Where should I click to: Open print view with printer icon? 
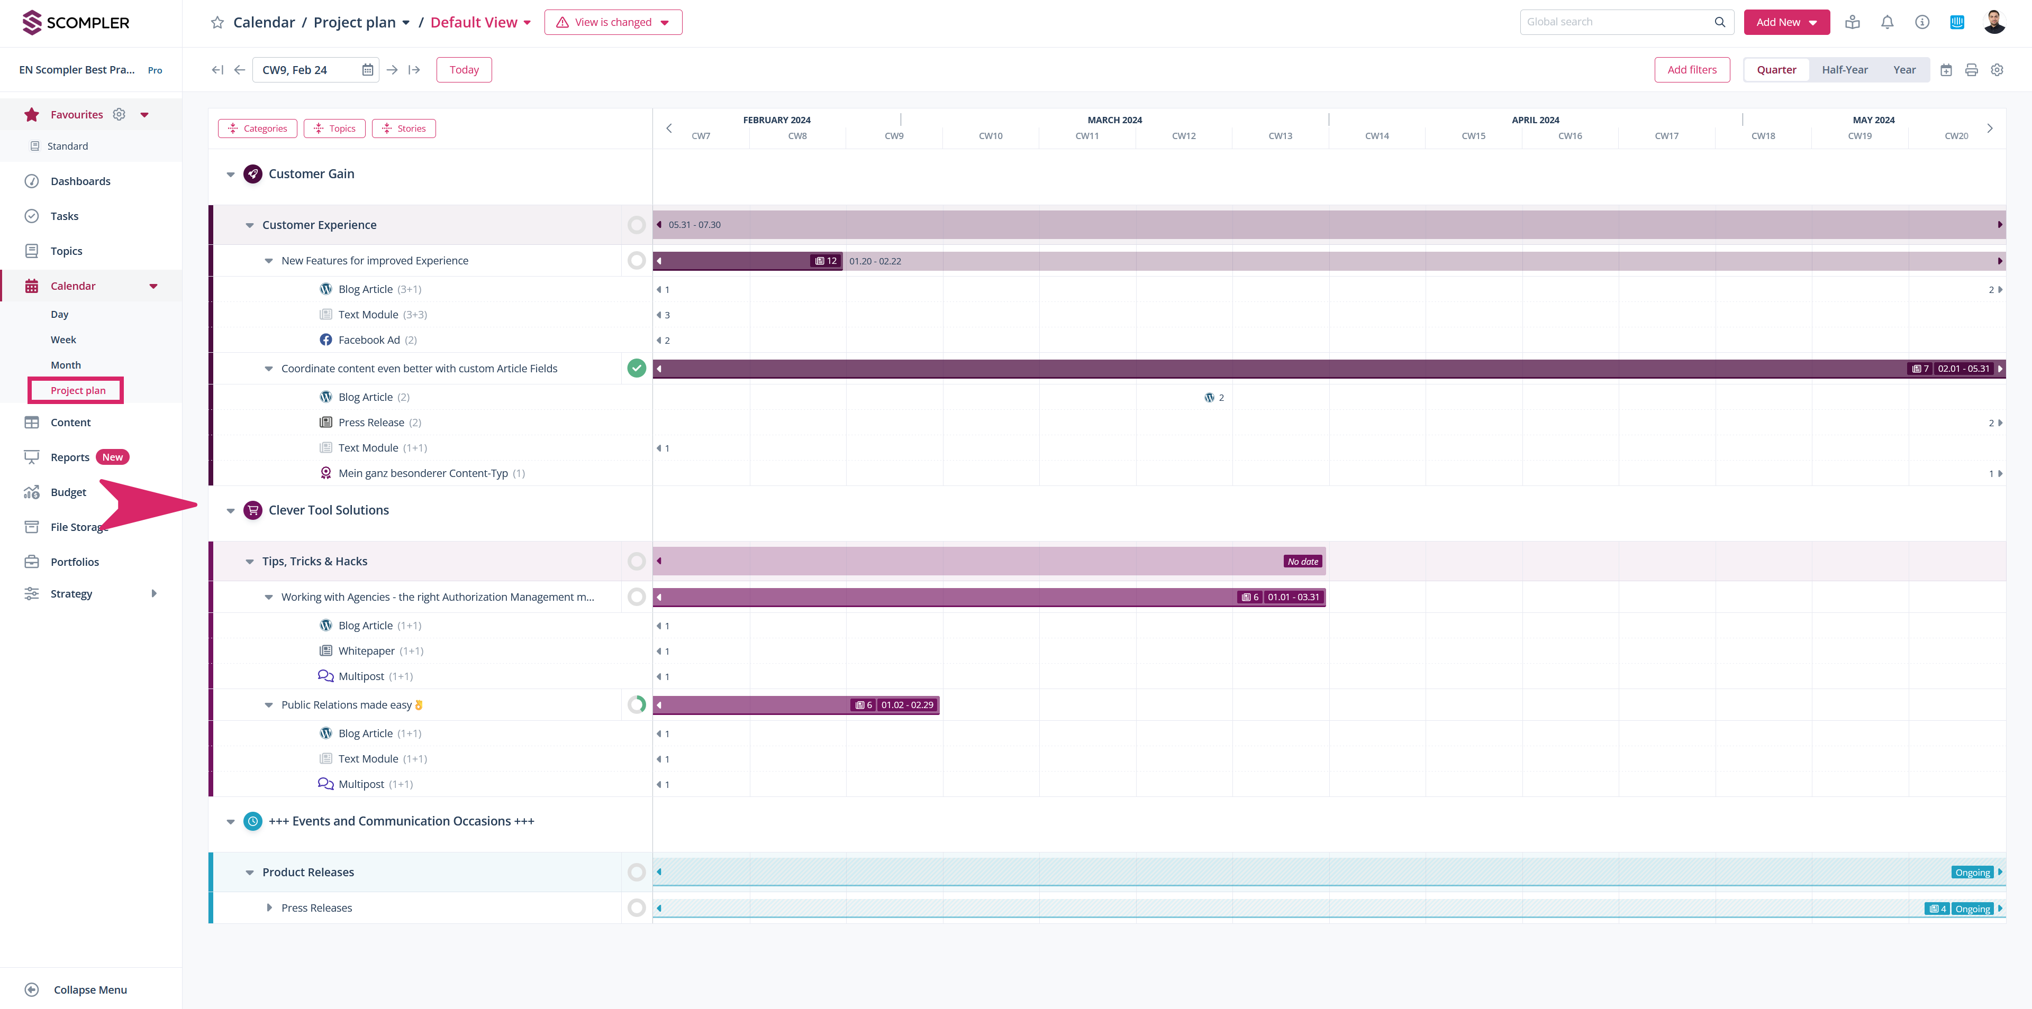point(1971,70)
